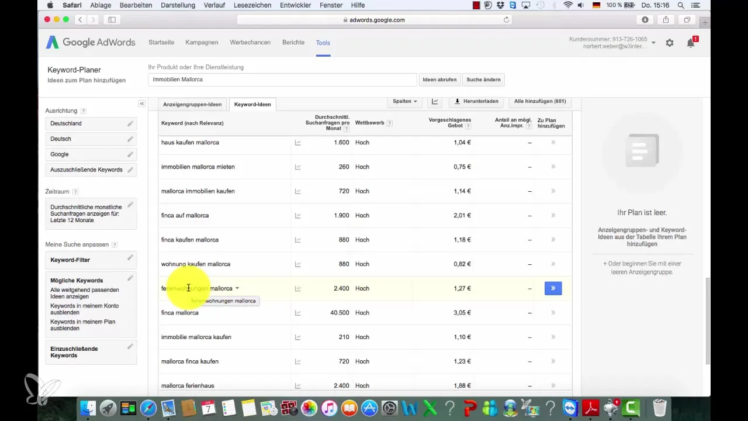The width and height of the screenshot is (748, 421).
Task: Show trend chart for finca auf mallorca
Action: 298,216
